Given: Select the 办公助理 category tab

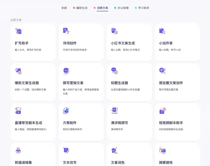Looking at the screenshot, I should coord(123,8).
